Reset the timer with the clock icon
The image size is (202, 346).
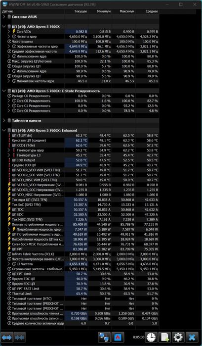(151, 338)
